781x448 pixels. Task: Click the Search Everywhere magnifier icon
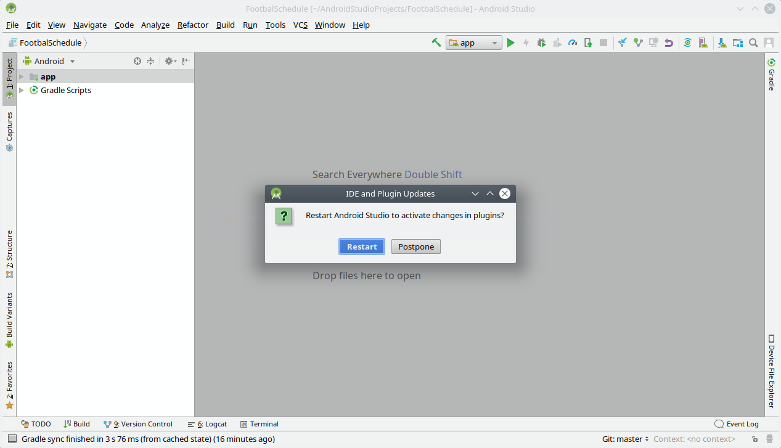click(x=753, y=43)
